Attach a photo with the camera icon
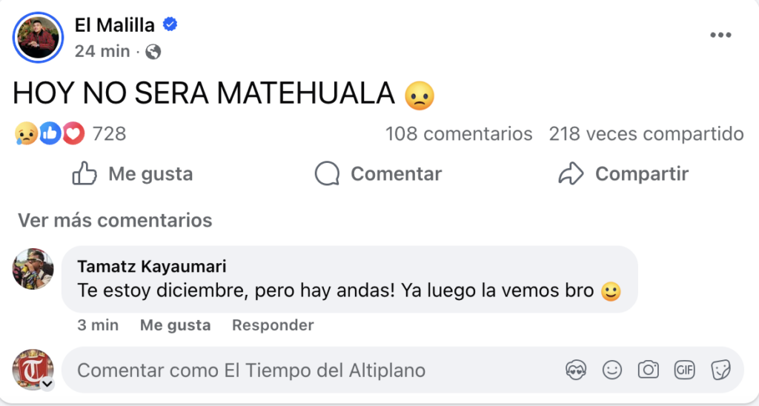 (648, 370)
